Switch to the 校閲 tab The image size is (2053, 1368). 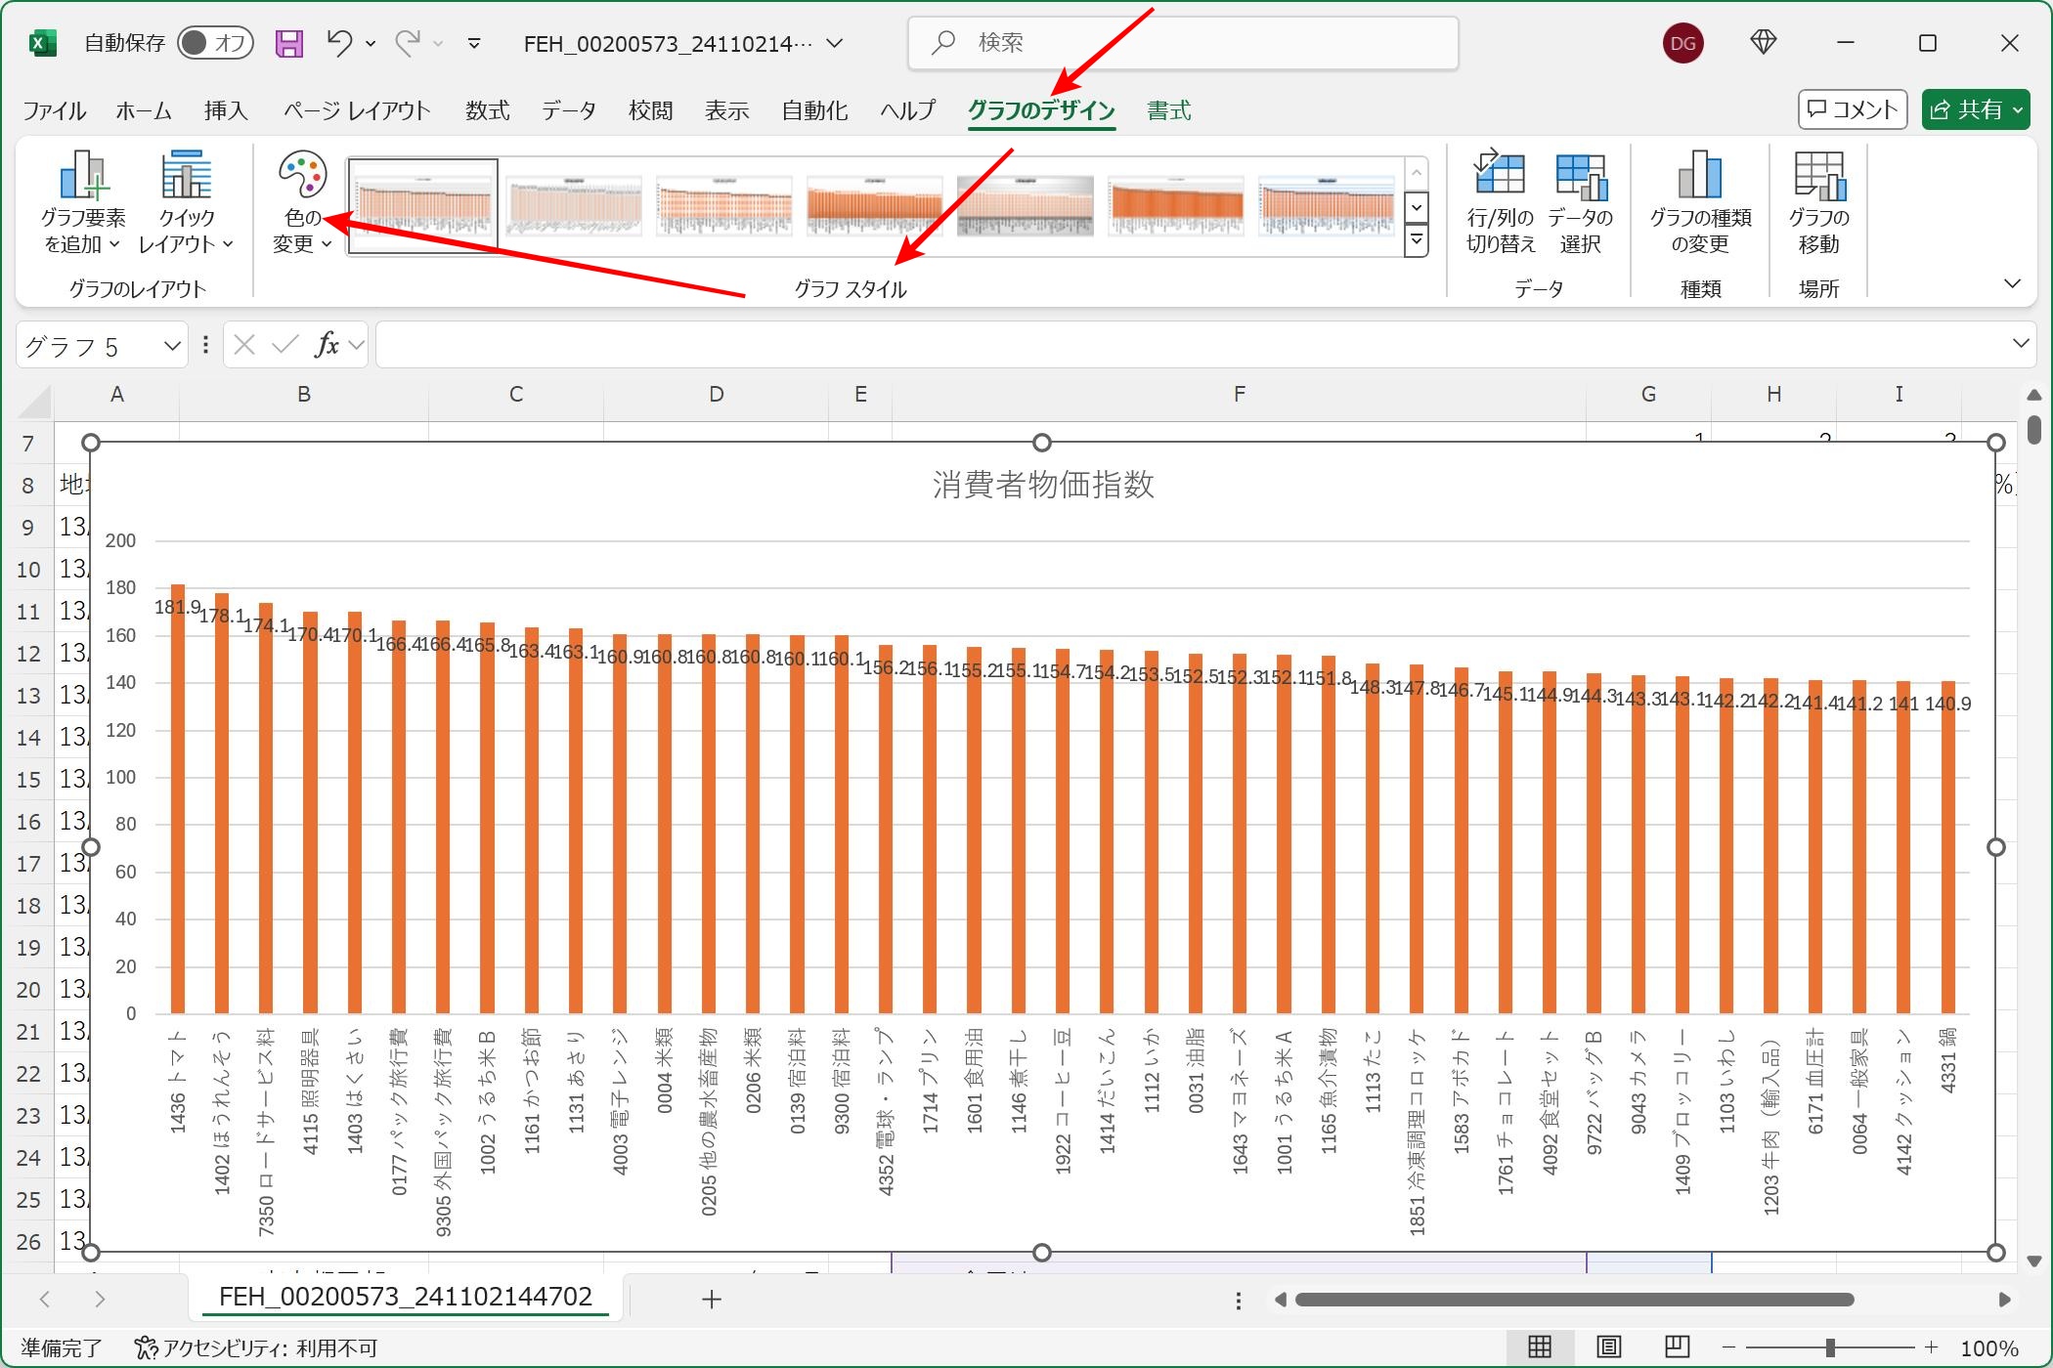(651, 110)
